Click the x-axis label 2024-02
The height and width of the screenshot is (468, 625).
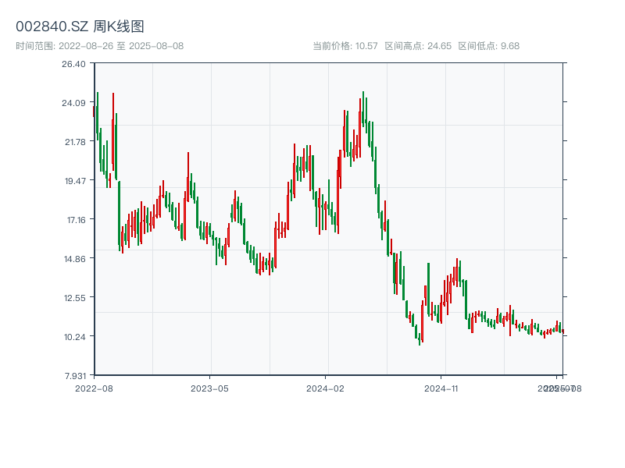tap(325, 388)
